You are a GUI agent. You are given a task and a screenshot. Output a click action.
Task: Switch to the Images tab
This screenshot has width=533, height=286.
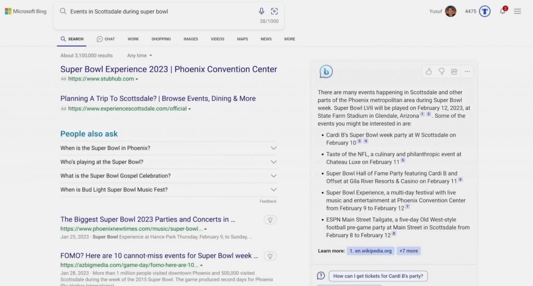pyautogui.click(x=191, y=39)
